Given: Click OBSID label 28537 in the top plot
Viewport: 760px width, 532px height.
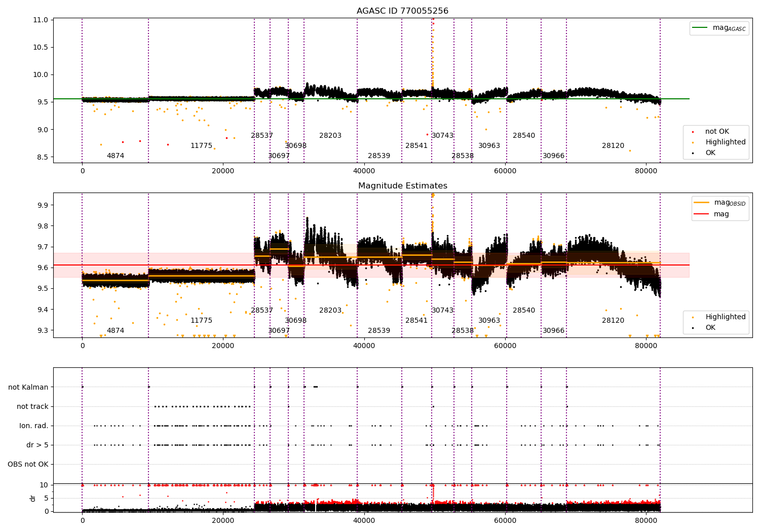Looking at the screenshot, I should pyautogui.click(x=262, y=135).
